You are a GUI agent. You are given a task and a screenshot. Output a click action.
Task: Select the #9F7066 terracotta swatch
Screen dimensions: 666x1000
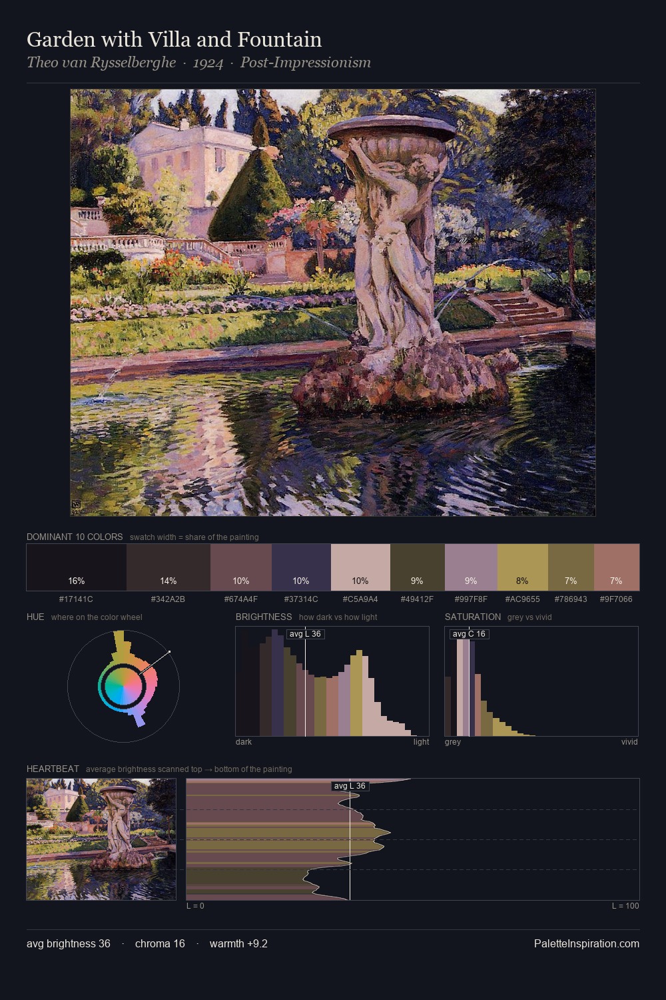pyautogui.click(x=616, y=567)
